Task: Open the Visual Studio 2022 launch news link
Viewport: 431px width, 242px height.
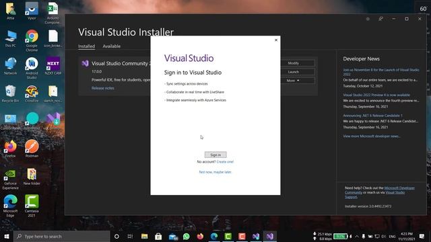Action: (381, 72)
